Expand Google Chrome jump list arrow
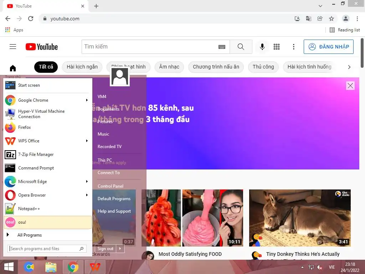The height and width of the screenshot is (274, 365). click(87, 100)
